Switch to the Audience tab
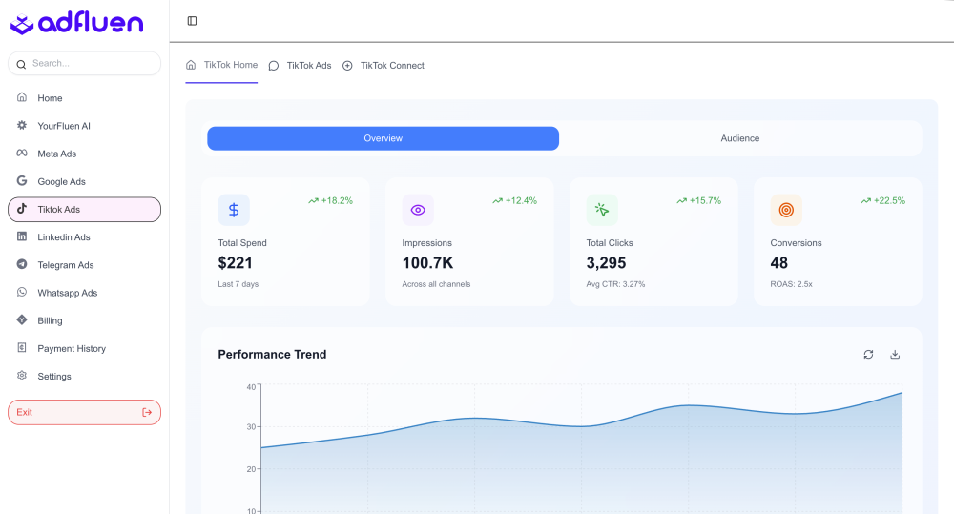Screen dimensions: 954x514 [739, 138]
